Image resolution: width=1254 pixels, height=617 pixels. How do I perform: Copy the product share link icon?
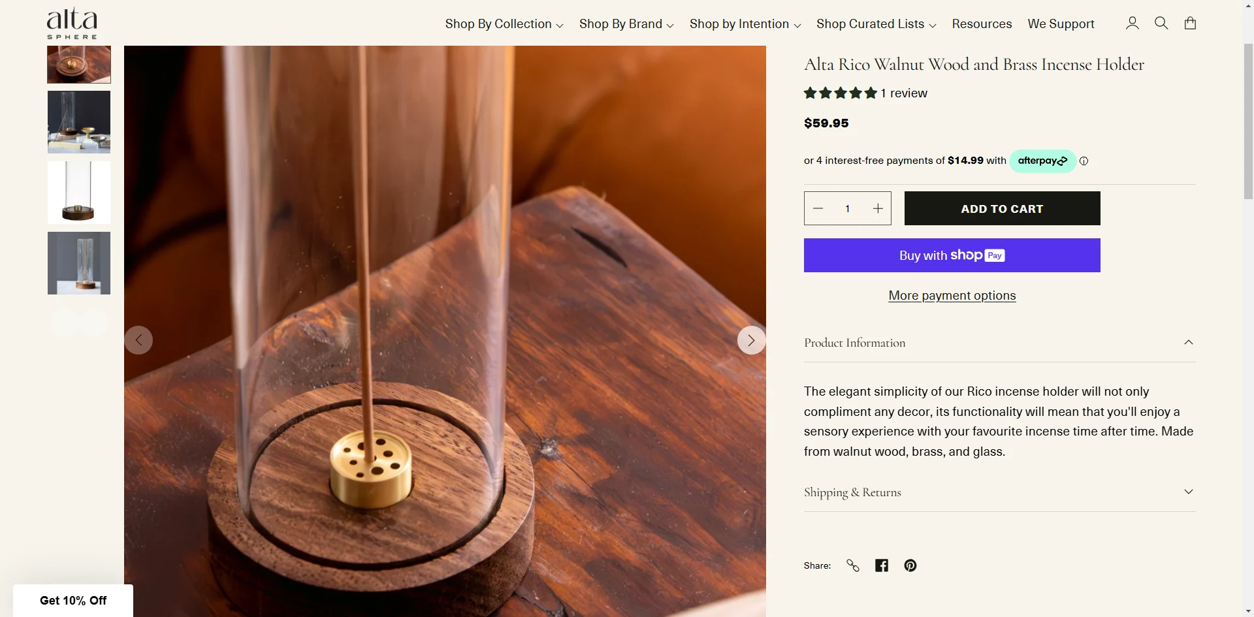click(x=852, y=565)
